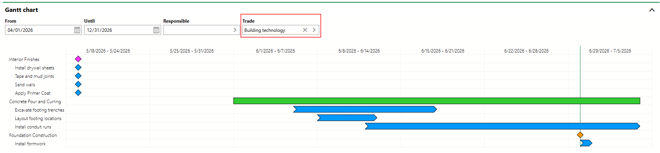The height and width of the screenshot is (153, 660).
Task: Select the Install drywall sheets milestone diamond
Action: 78,67
